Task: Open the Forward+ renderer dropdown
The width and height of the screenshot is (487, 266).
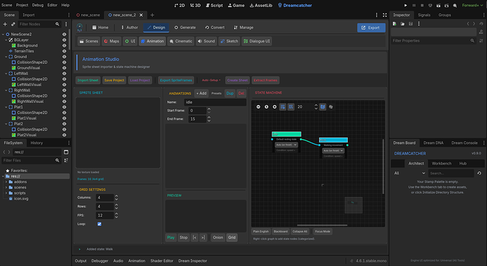Action: coord(472,5)
